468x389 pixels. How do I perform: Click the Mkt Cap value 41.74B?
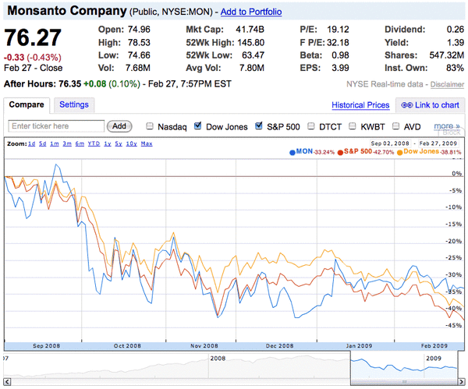pyautogui.click(x=250, y=30)
